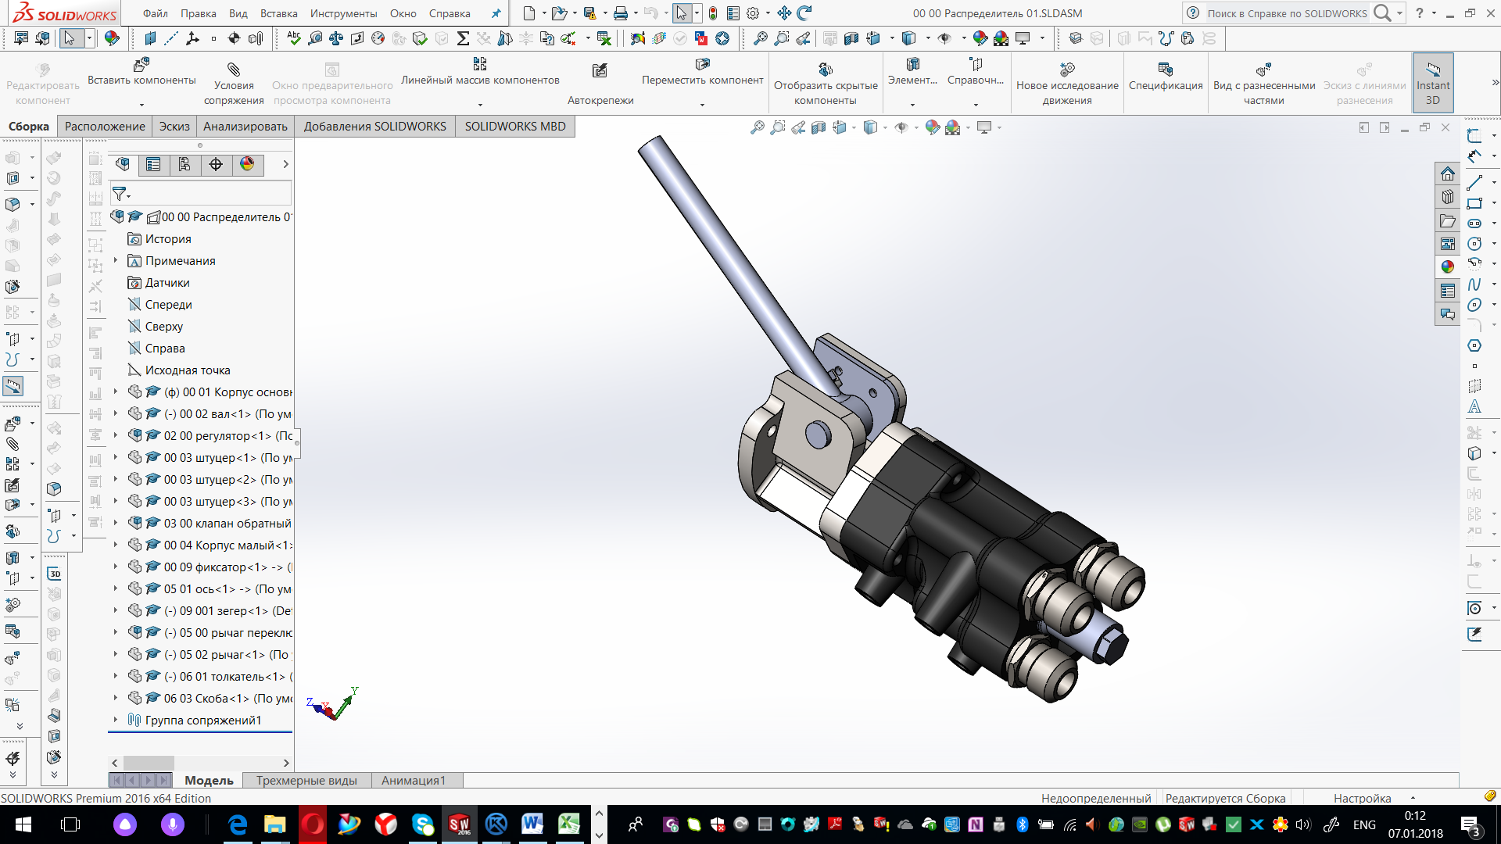Switch to Анимация1 bottom tab
The image size is (1501, 844).
pyautogui.click(x=414, y=780)
